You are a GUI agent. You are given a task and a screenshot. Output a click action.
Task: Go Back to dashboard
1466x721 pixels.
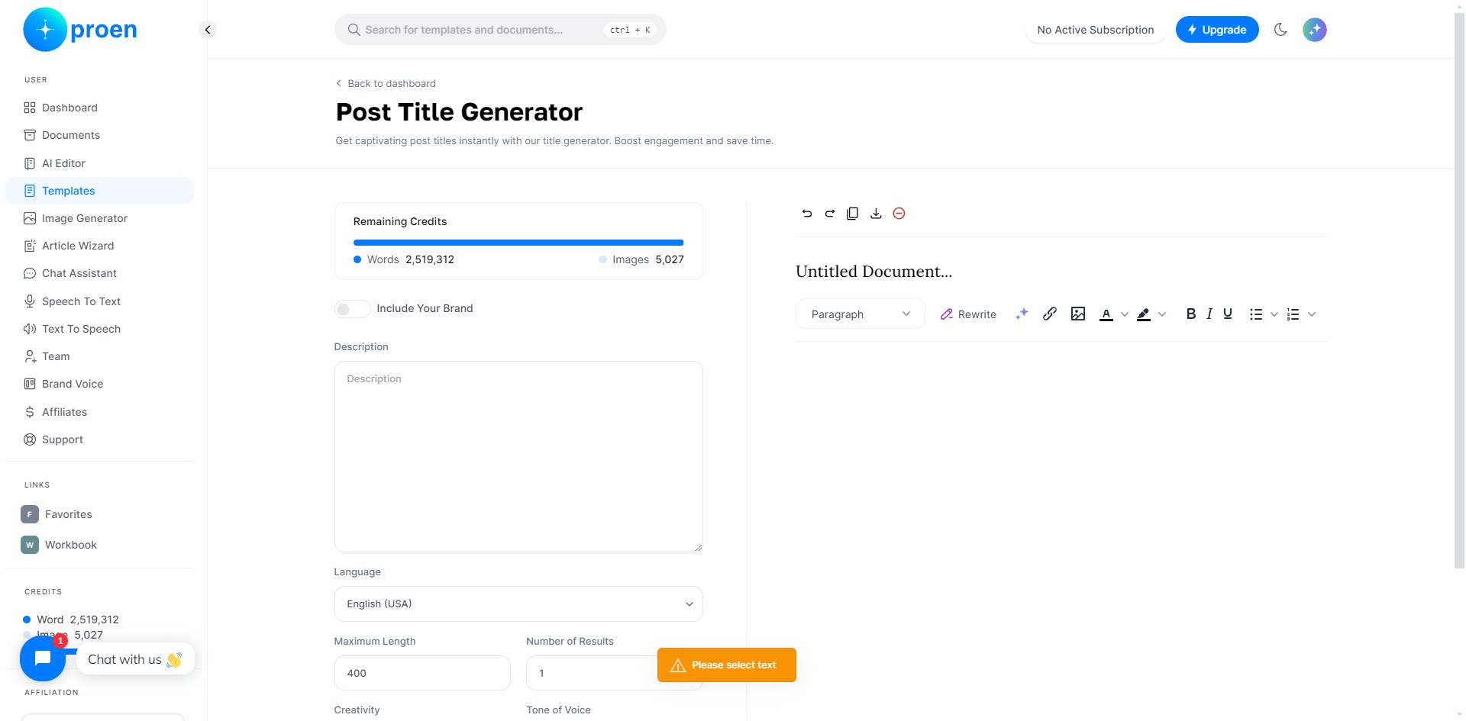pyautogui.click(x=386, y=83)
